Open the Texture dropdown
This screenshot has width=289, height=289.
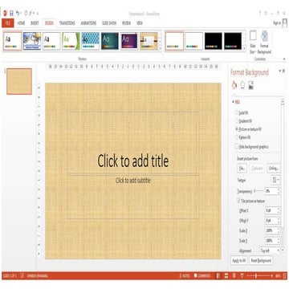[x=275, y=180]
